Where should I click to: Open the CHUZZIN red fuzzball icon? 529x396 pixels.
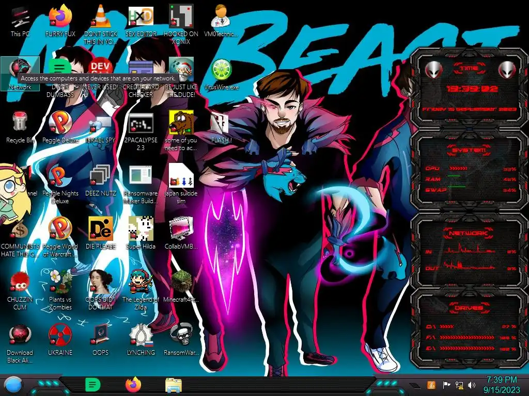click(20, 290)
